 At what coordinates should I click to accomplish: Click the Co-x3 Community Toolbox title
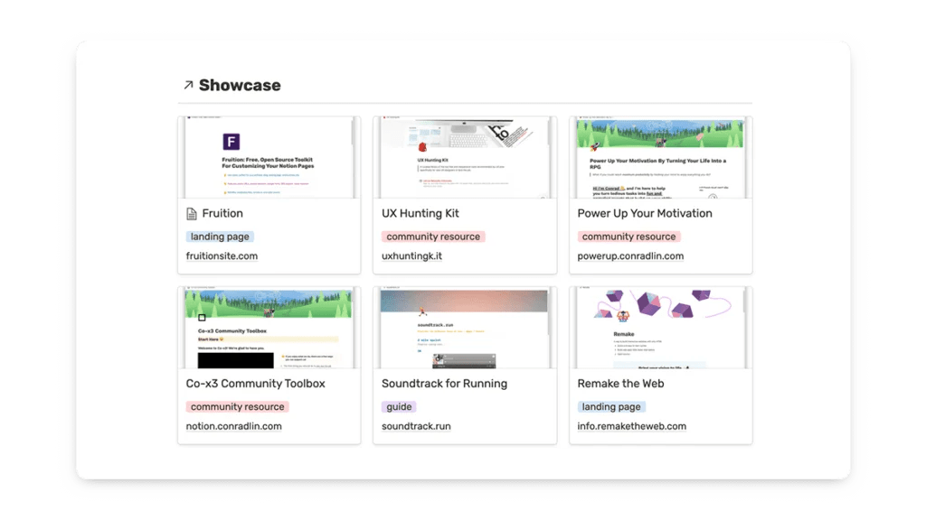coord(256,384)
